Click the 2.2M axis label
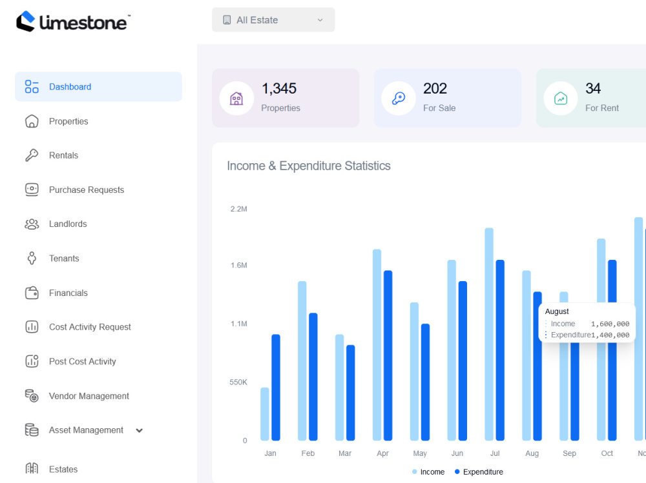646x483 pixels. 238,209
